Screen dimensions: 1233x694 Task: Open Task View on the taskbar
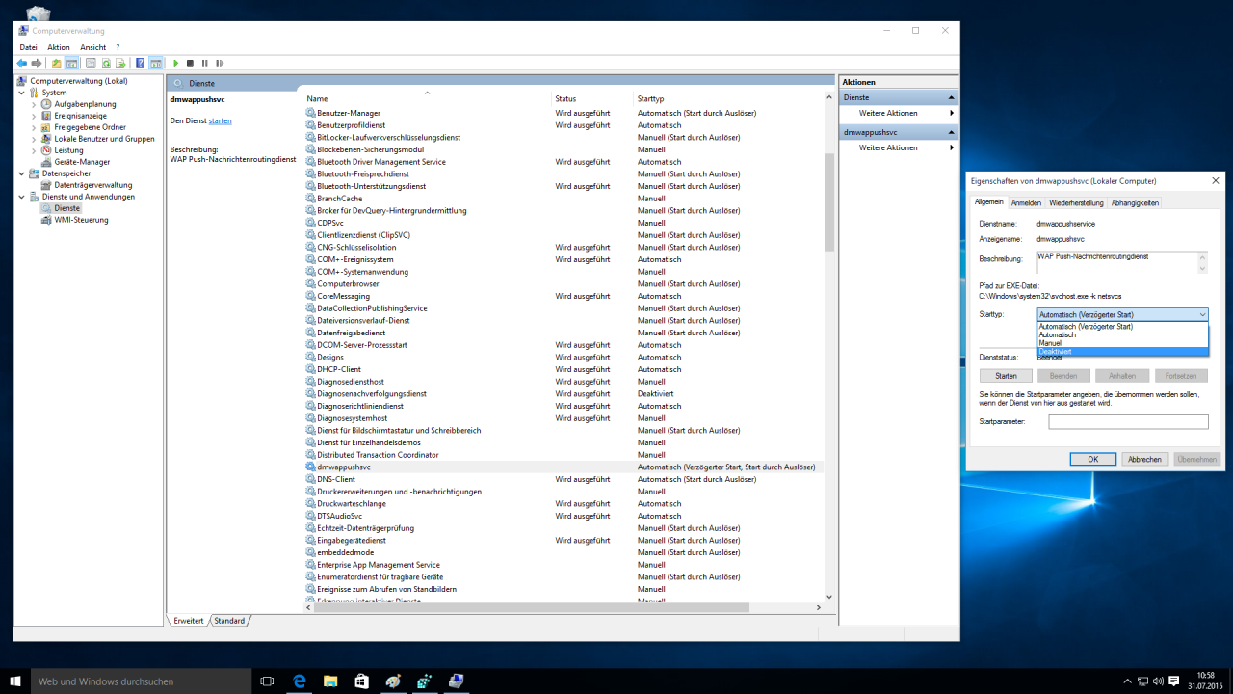point(268,681)
